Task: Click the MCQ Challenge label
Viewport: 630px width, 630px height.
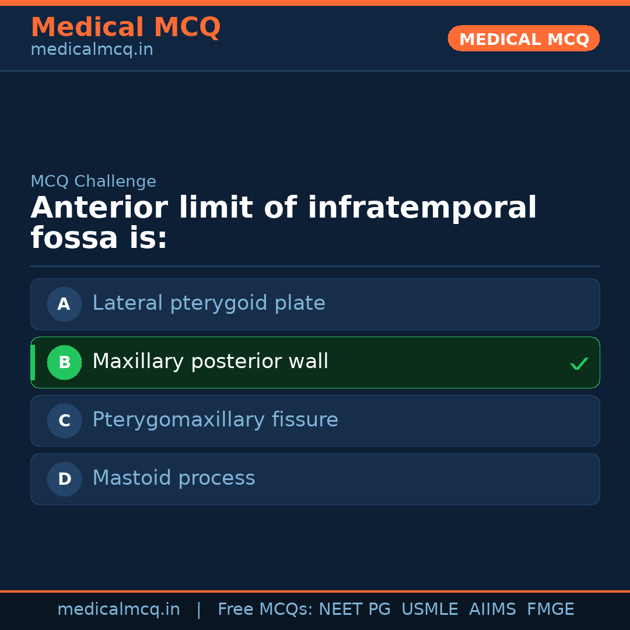Action: click(x=93, y=181)
